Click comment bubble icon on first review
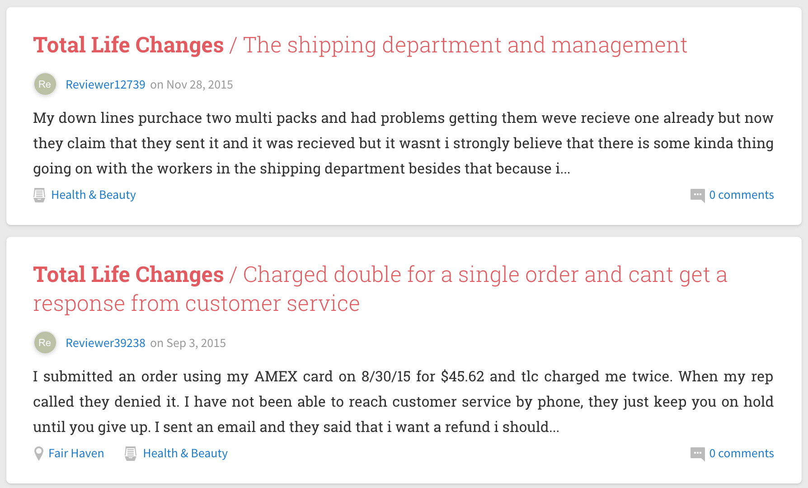The width and height of the screenshot is (808, 488). [697, 196]
